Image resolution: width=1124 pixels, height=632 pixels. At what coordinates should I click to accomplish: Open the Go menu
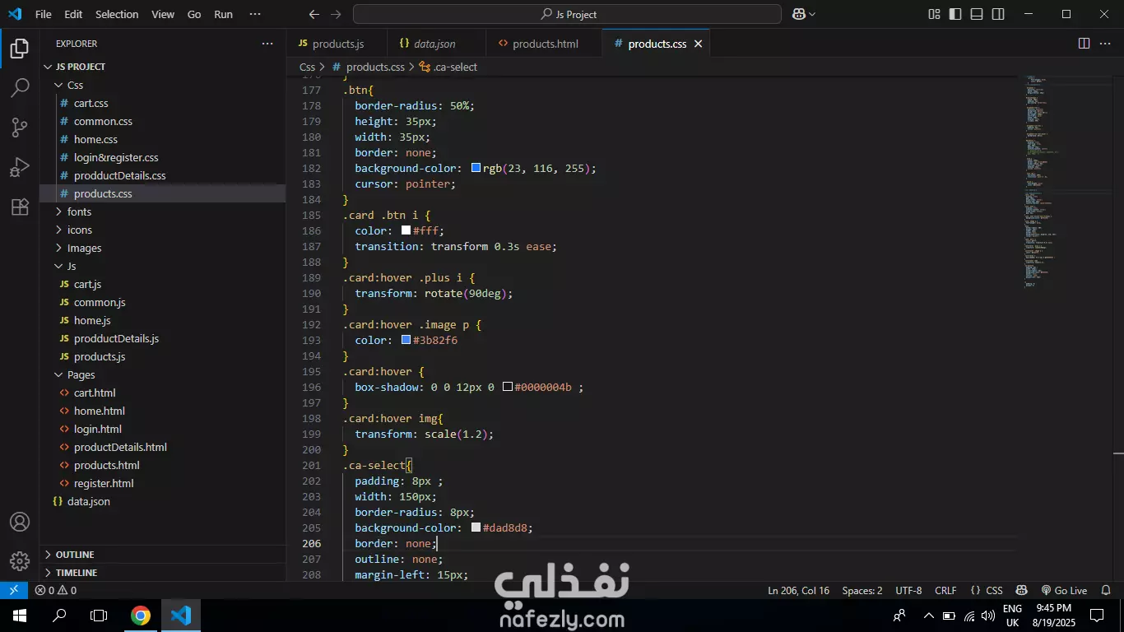click(x=194, y=14)
